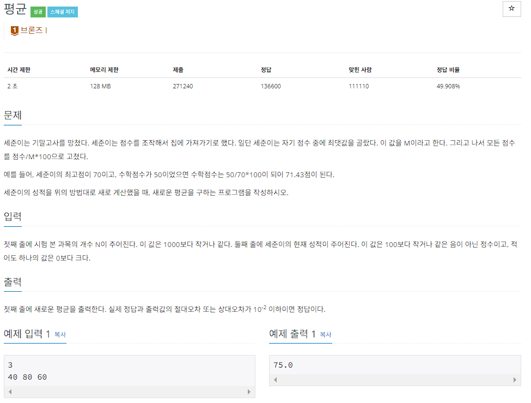Click the 맞힌 사람 column header

point(361,70)
